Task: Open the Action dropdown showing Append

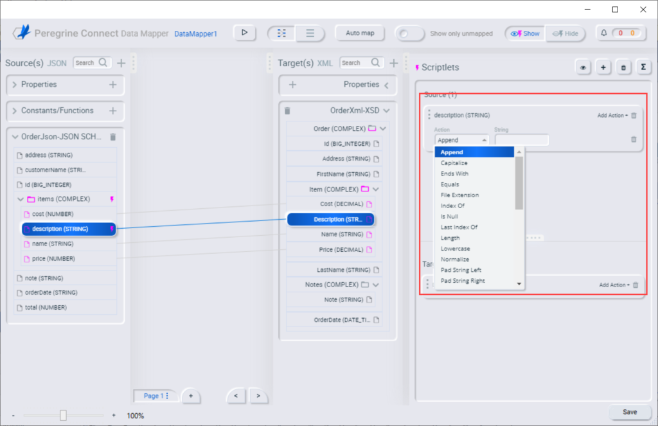Action: pos(461,139)
